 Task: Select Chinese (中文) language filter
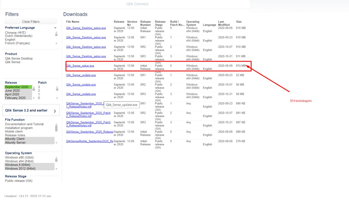pyautogui.click(x=16, y=32)
